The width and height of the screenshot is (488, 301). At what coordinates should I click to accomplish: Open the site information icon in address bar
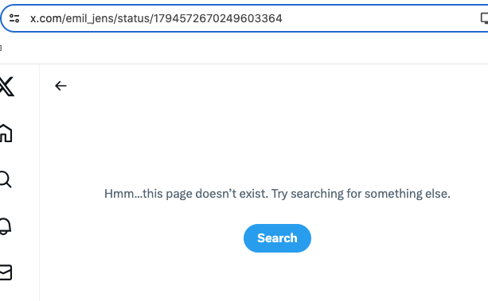point(14,18)
